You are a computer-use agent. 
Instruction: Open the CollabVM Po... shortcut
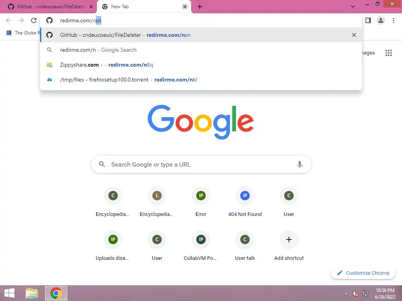click(201, 246)
